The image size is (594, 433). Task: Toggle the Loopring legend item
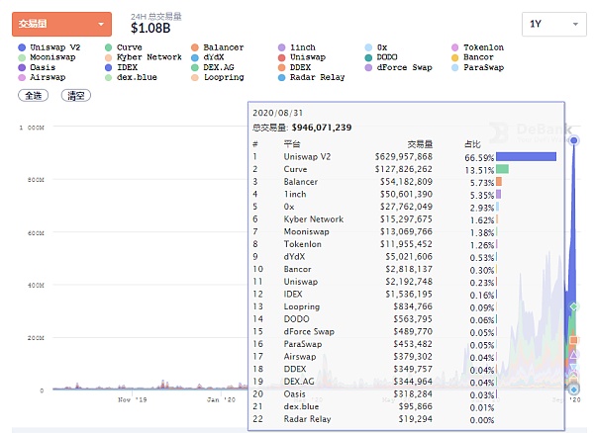coord(222,76)
